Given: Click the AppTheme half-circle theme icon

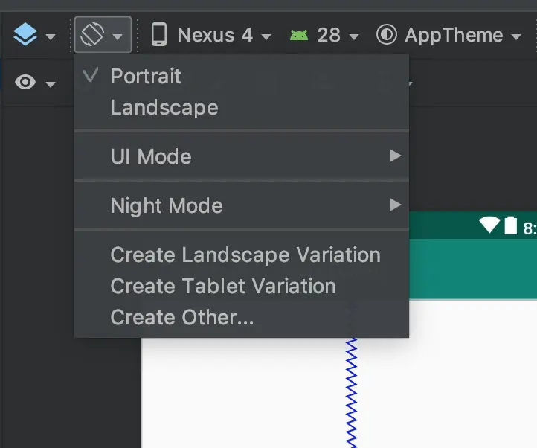Looking at the screenshot, I should coord(387,35).
